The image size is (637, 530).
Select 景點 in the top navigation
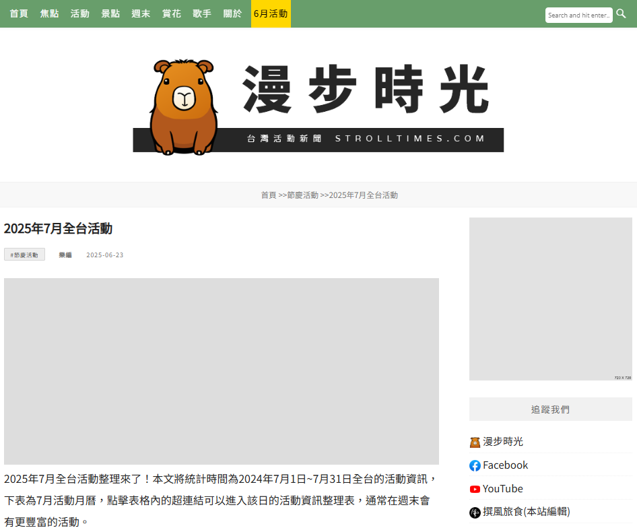pos(110,13)
